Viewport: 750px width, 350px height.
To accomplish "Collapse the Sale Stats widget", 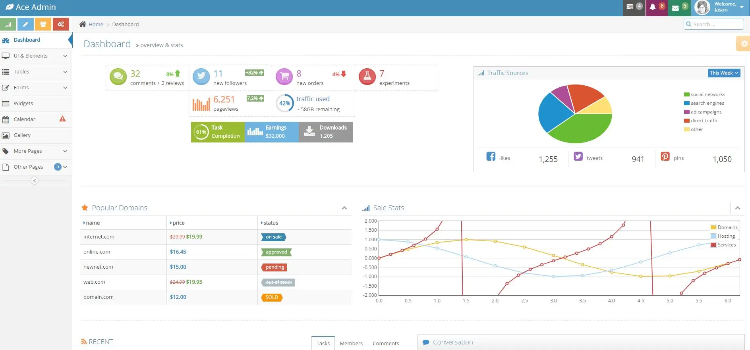I will coord(738,208).
